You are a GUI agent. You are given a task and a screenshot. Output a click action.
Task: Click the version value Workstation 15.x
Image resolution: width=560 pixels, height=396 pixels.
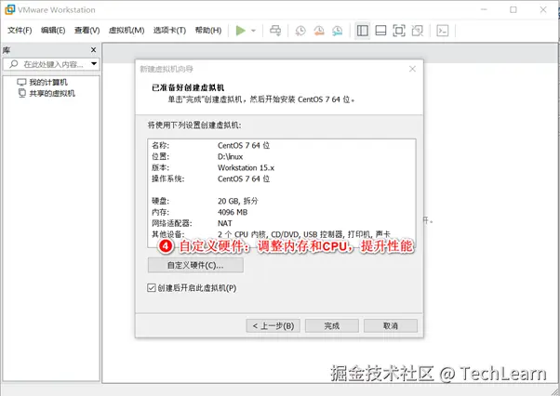pyautogui.click(x=247, y=167)
